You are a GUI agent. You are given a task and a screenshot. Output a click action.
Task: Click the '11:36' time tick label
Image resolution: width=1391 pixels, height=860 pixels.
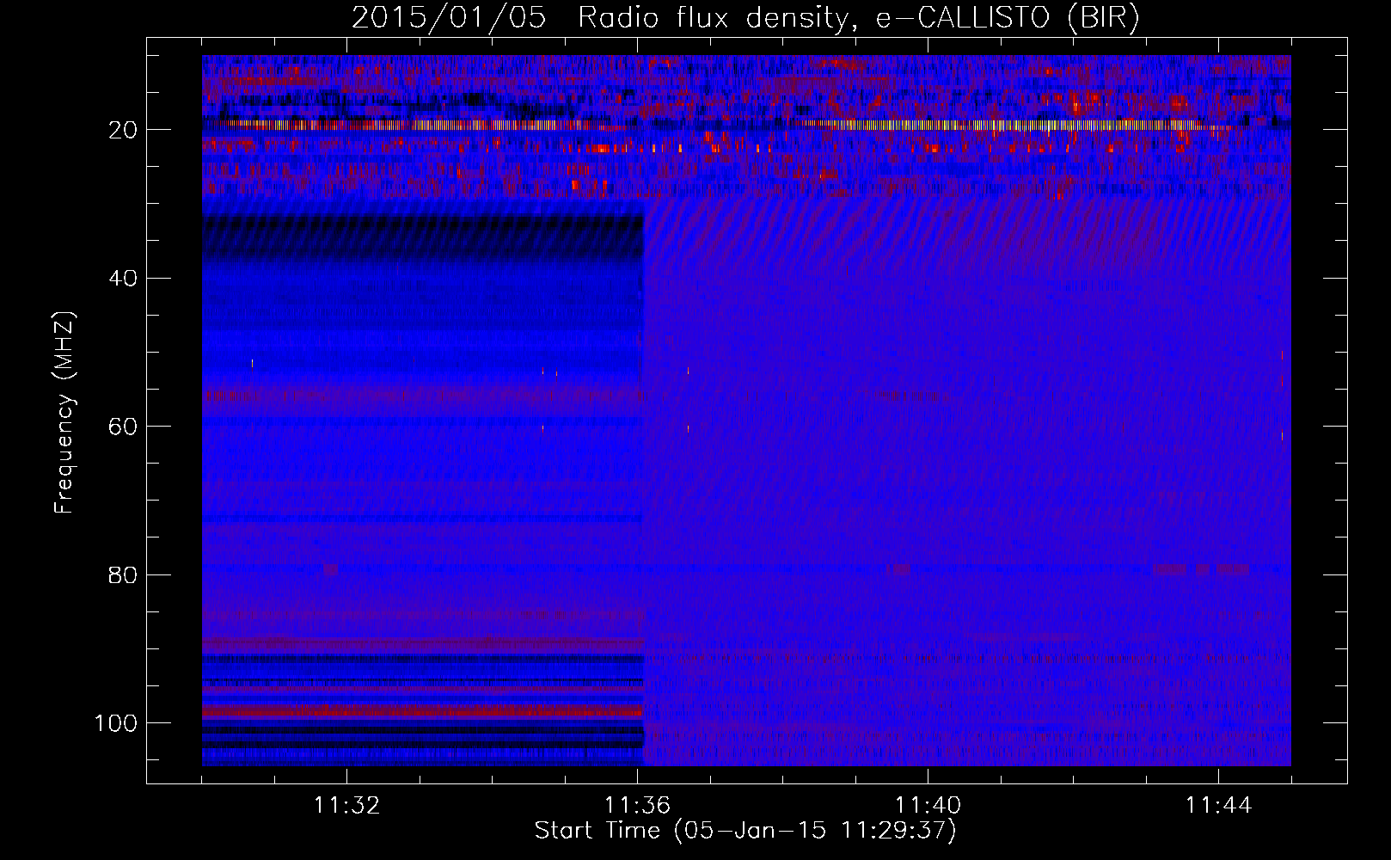tap(637, 806)
